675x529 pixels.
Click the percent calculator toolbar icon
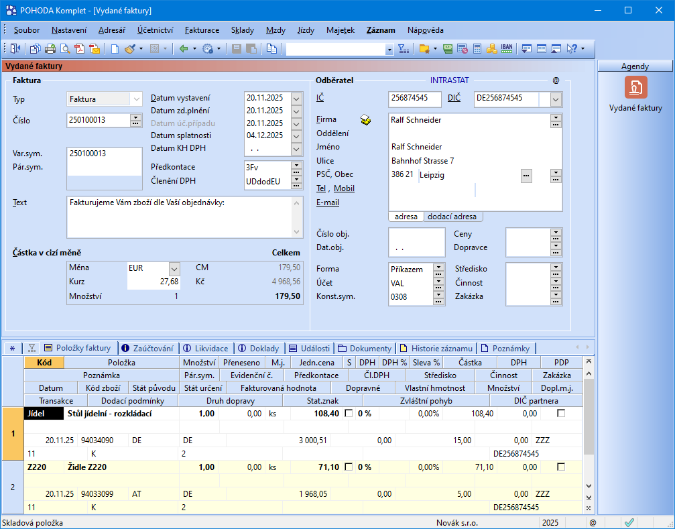click(x=463, y=49)
